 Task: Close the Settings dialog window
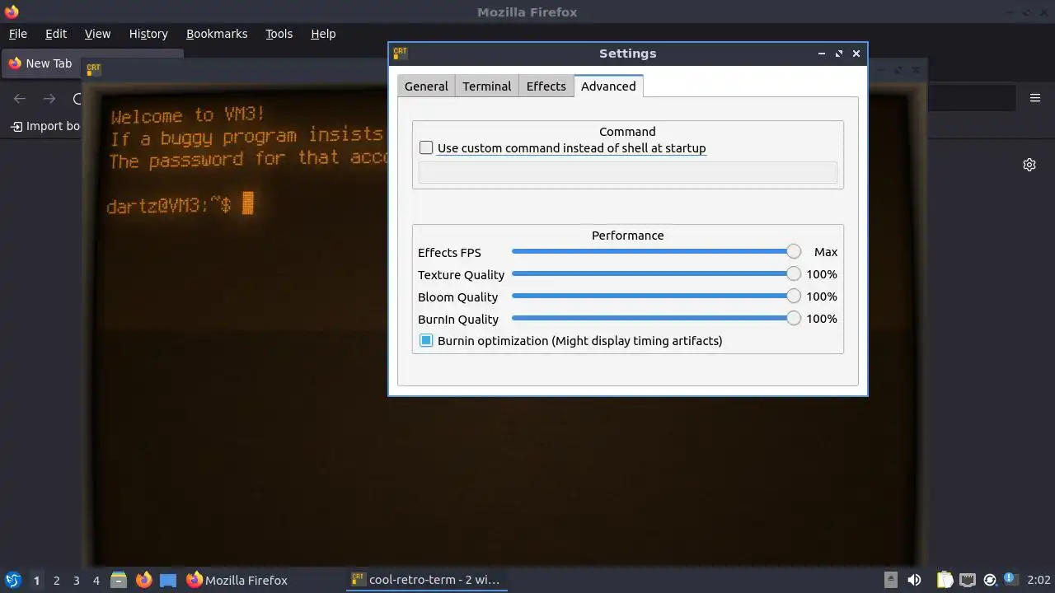(x=856, y=54)
